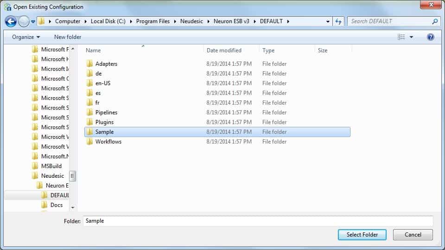Click the MSBuild folder icon in tree
This screenshot has height=250, width=445.
point(35,166)
